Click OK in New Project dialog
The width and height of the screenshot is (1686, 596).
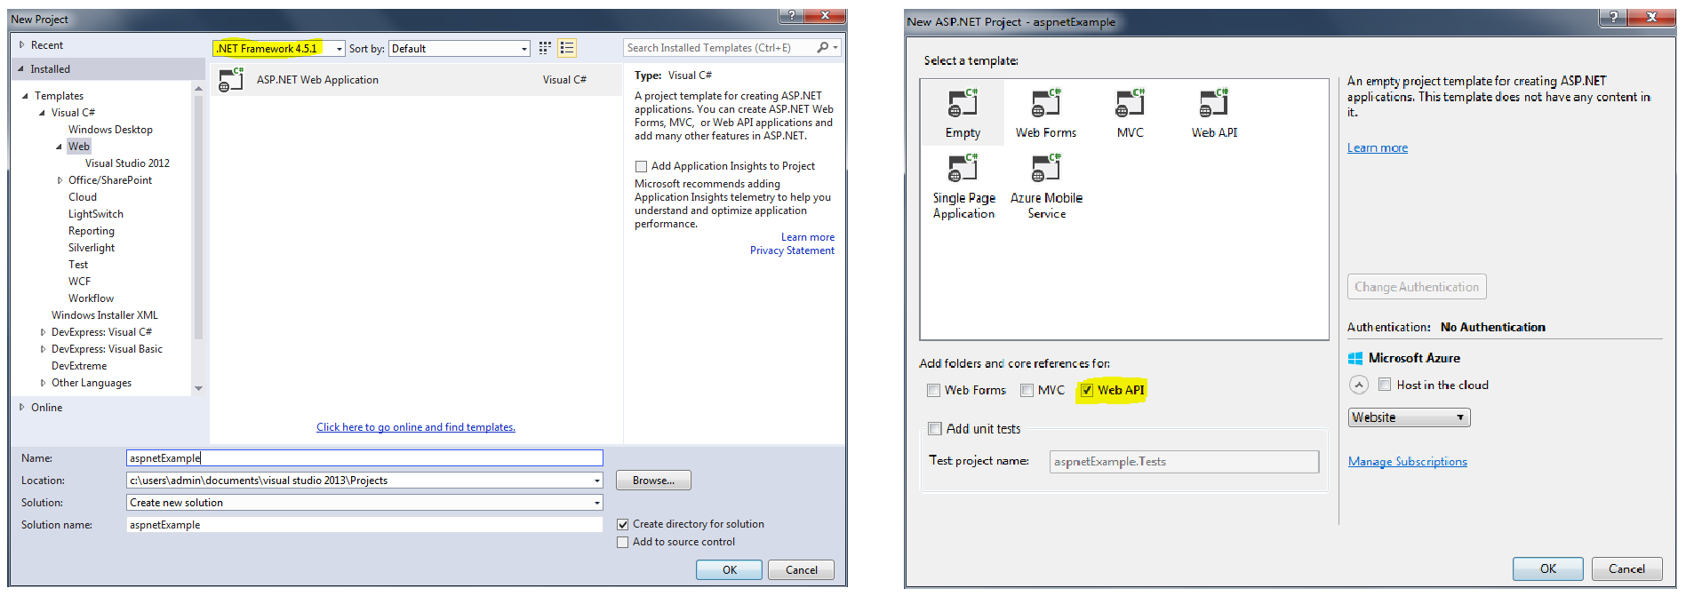pos(729,570)
